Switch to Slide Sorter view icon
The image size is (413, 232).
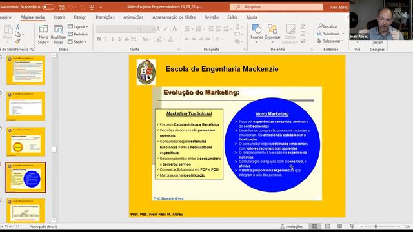point(327,226)
